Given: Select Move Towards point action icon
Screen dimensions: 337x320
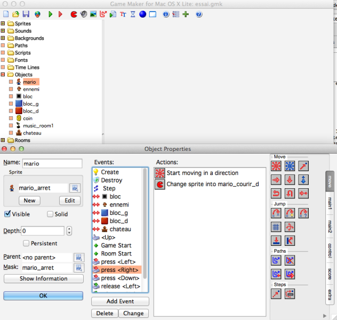Looking at the screenshot, I should tap(303, 166).
